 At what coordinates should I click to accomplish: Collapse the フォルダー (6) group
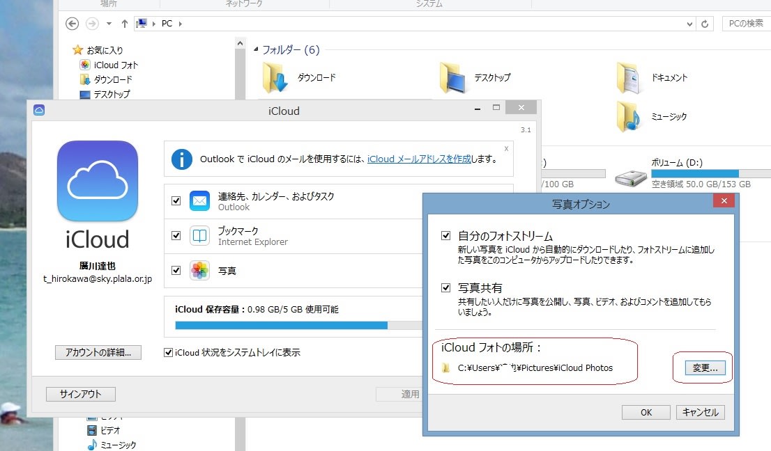pos(256,49)
